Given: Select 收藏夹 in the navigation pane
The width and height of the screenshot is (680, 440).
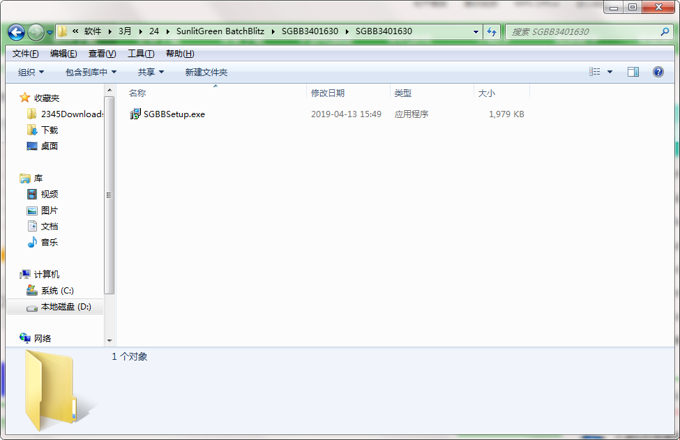Looking at the screenshot, I should coord(47,98).
